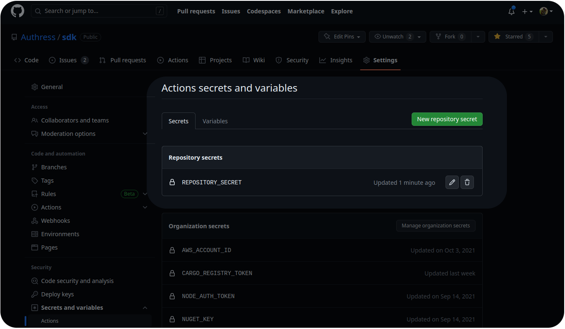Image resolution: width=565 pixels, height=329 pixels.
Task: Expand the Moderation options section
Action: 145,133
